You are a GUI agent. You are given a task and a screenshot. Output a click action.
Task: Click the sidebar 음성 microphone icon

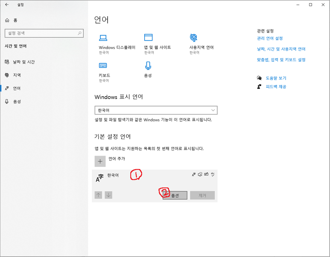coord(7,101)
